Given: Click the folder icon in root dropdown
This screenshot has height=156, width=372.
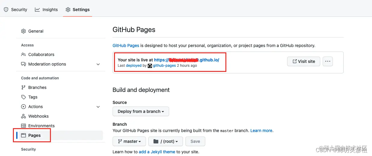Looking at the screenshot, I should tap(156, 141).
